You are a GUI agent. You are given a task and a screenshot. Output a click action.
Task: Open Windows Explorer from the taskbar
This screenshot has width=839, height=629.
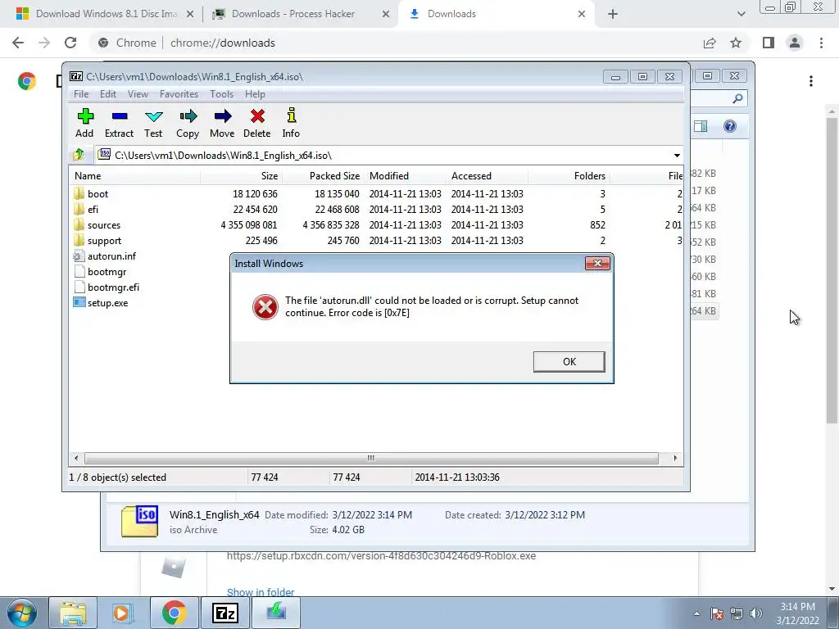pos(73,613)
